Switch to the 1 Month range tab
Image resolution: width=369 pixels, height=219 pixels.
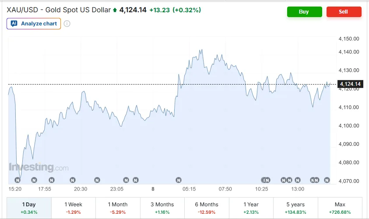[118, 208]
